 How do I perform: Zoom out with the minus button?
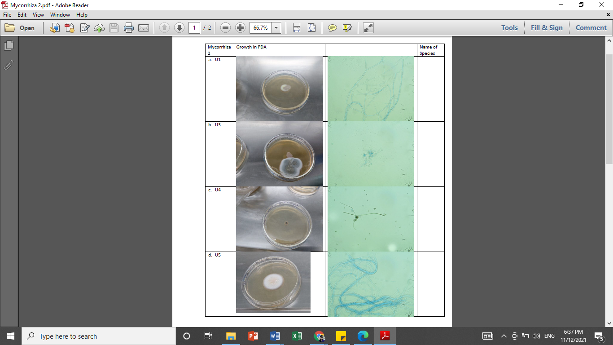coord(225,27)
